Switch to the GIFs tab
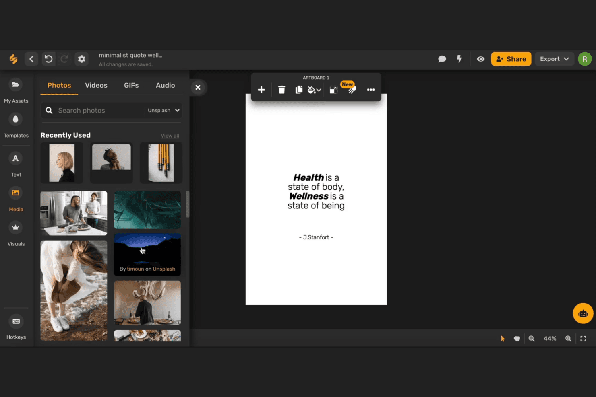Screen dimensions: 596x397 pyautogui.click(x=131, y=85)
